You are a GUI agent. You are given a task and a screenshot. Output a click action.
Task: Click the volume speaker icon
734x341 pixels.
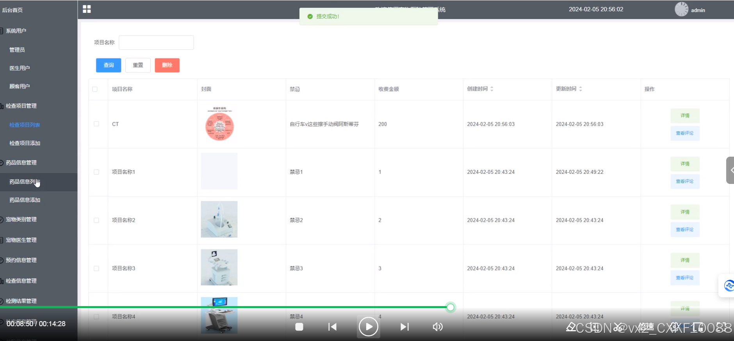click(x=438, y=327)
